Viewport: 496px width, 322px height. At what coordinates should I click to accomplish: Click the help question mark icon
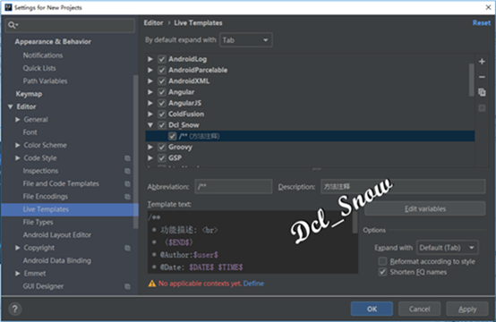click(15, 309)
